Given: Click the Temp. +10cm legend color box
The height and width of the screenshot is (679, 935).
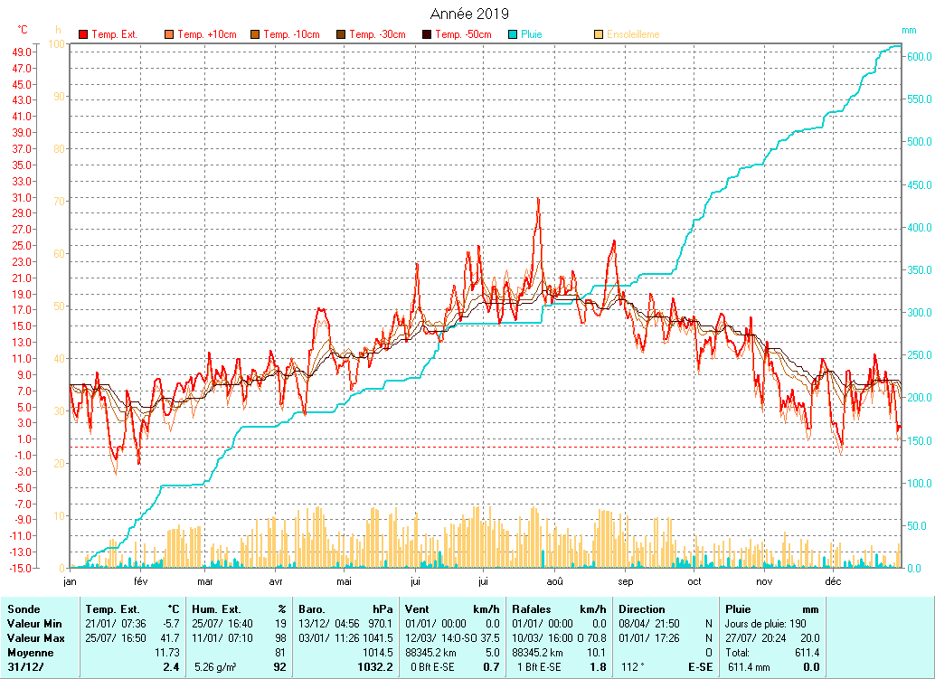Looking at the screenshot, I should (x=169, y=34).
